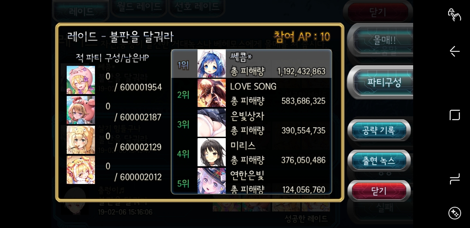Open the game tools controller icon
The width and height of the screenshot is (470, 228).
pyautogui.click(x=454, y=213)
